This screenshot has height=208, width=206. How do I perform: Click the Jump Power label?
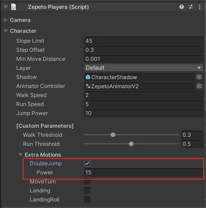click(32, 113)
